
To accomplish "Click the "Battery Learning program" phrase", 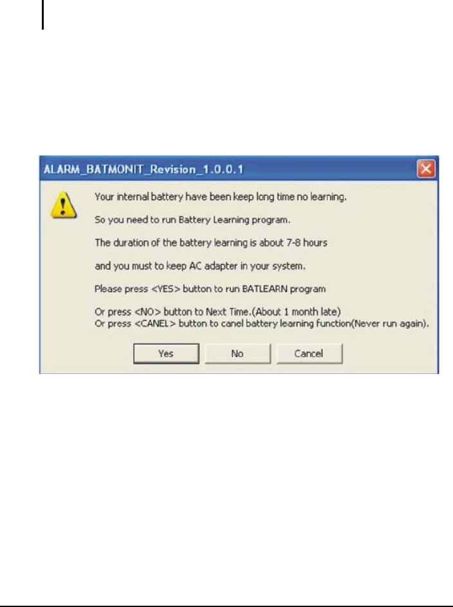I will tap(234, 220).
